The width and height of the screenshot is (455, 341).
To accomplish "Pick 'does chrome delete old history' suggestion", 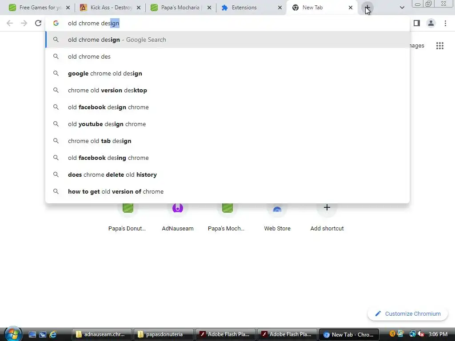I will click(227, 174).
